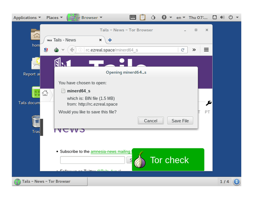Image resolution: width=262 pixels, height=202 pixels.
Task: Go back with the back arrow
Action: [72, 50]
